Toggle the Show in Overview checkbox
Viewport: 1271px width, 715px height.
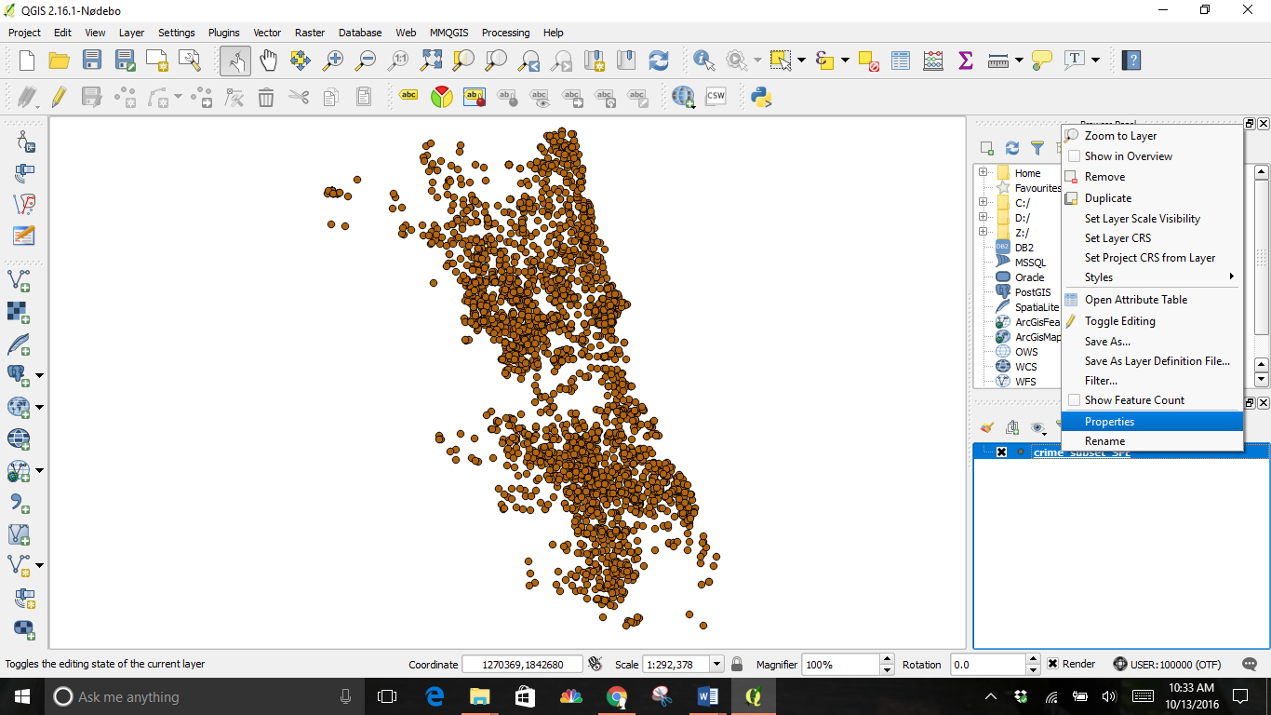[x=1074, y=156]
